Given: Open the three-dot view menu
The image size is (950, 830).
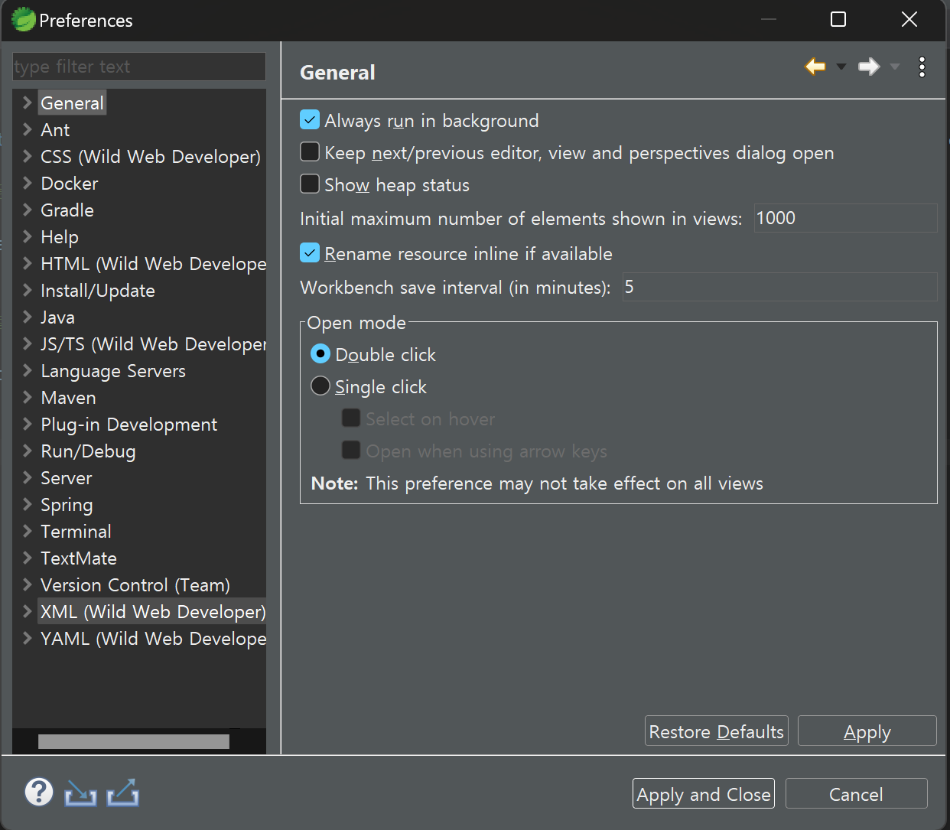Looking at the screenshot, I should 922,67.
